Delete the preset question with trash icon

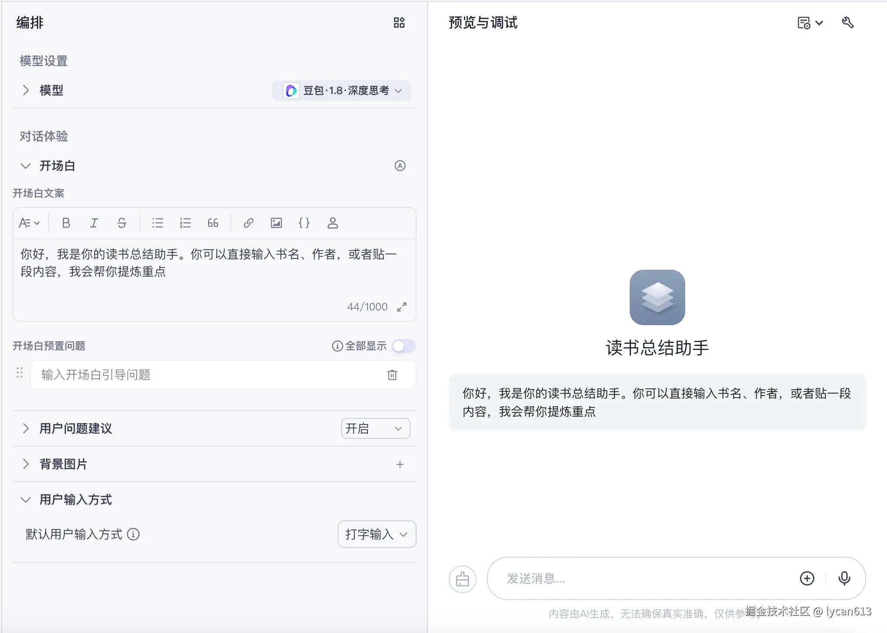[392, 375]
